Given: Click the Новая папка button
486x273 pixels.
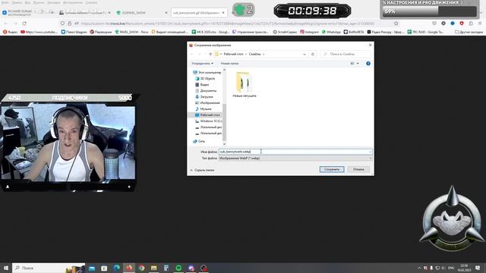Looking at the screenshot, I should [229, 64].
